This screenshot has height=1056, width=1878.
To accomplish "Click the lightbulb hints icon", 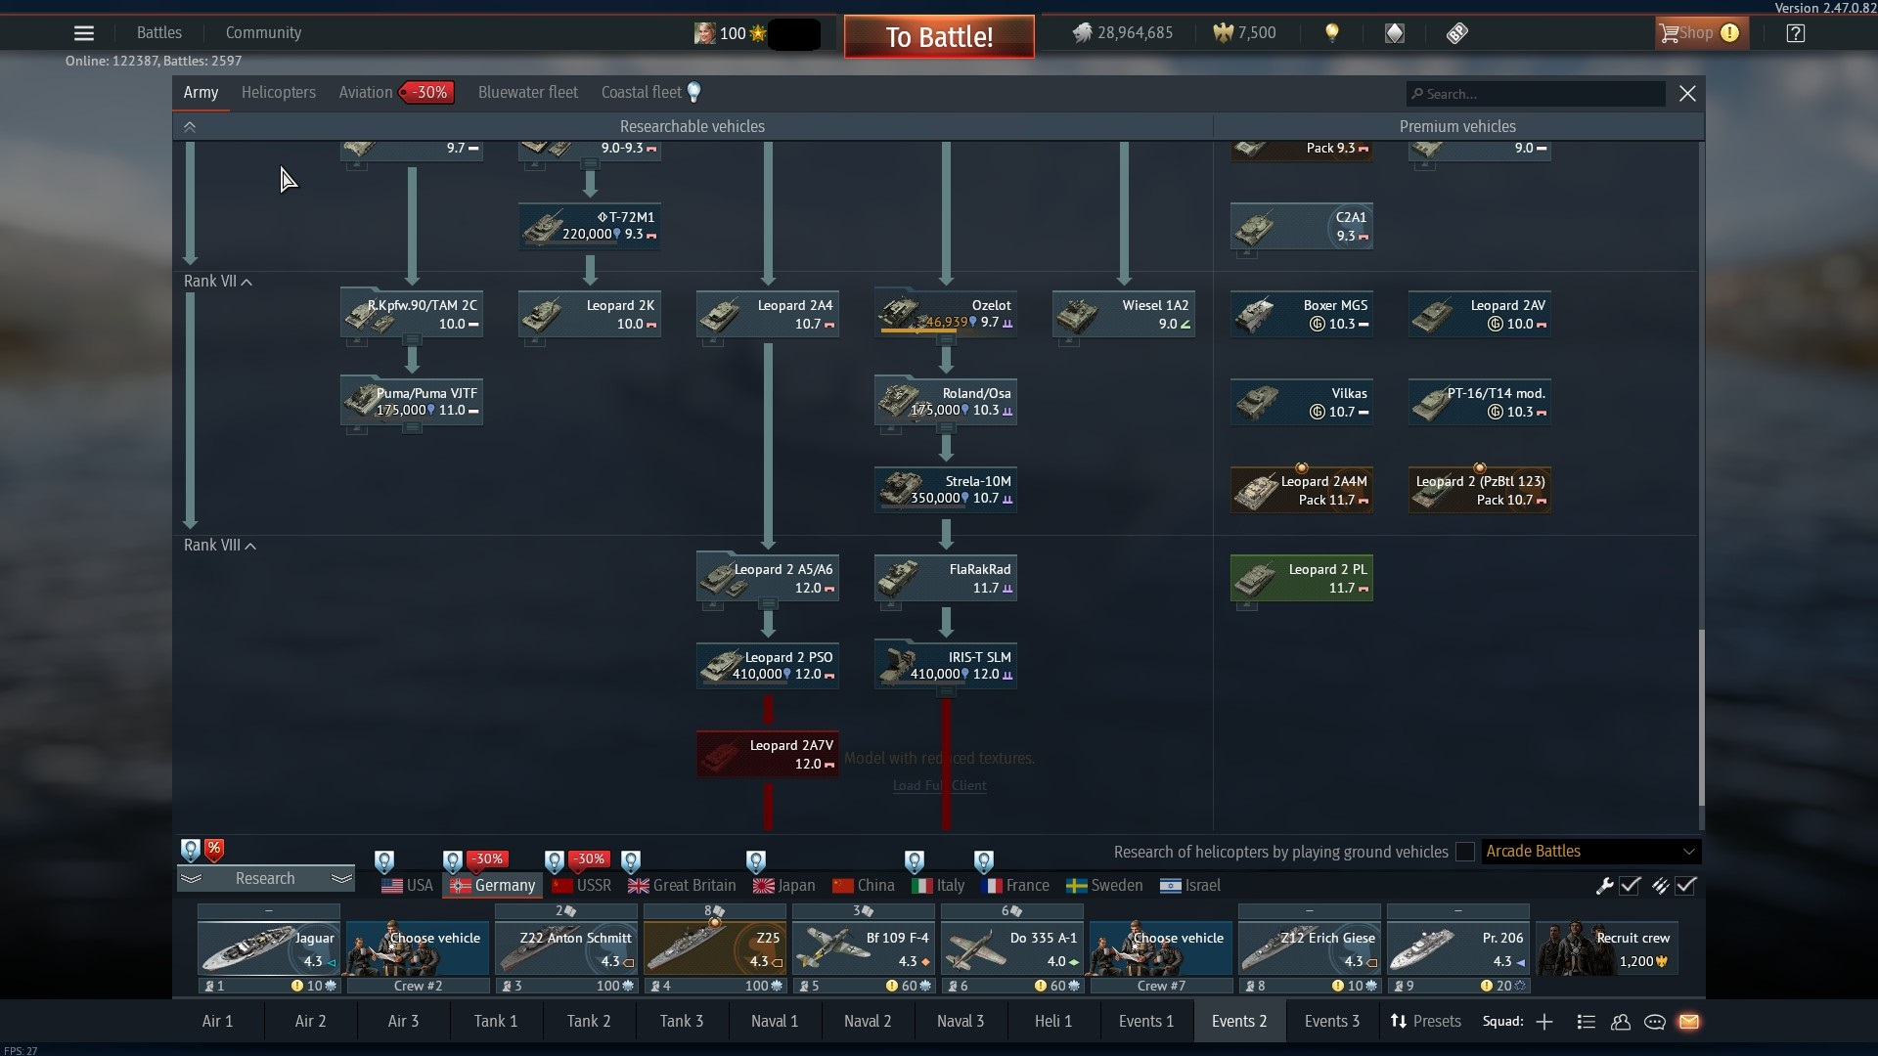I will [x=1331, y=33].
